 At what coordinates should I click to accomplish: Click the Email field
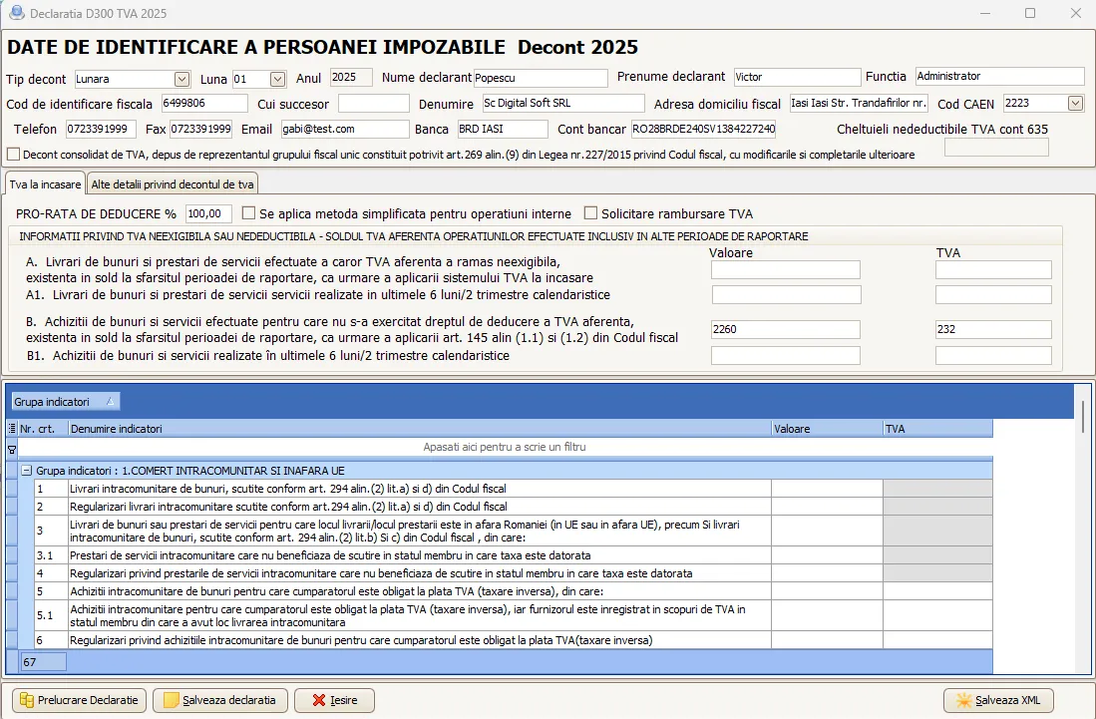[345, 129]
